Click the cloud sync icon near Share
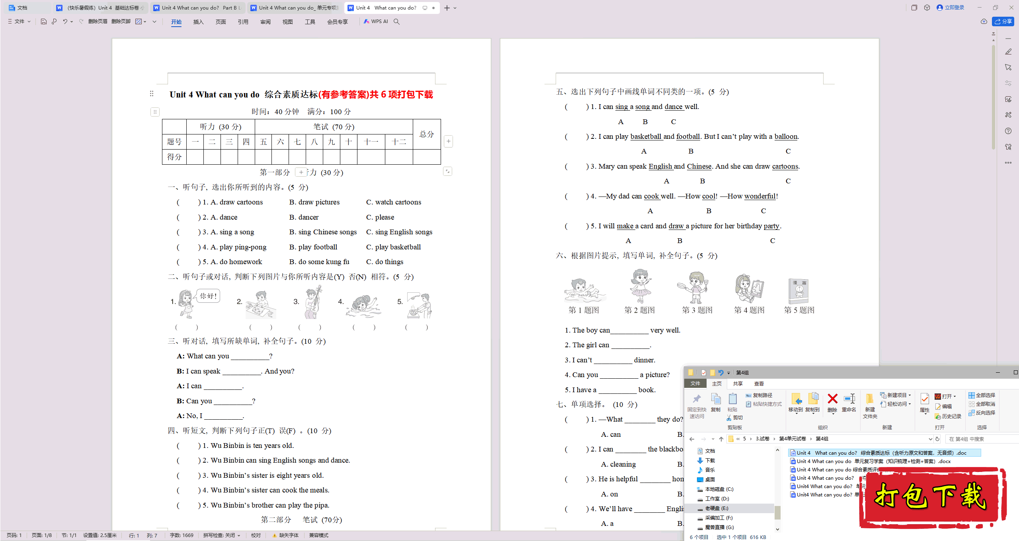This screenshot has width=1019, height=541. coord(984,21)
